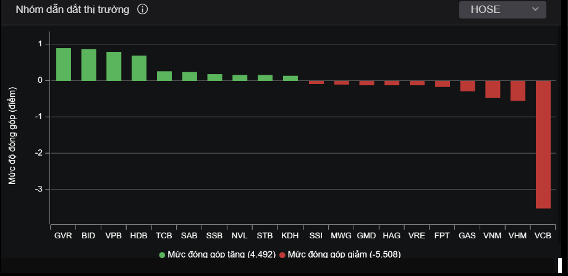
Task: Toggle the green Mức đóng góp tăng legend
Action: tap(218, 254)
